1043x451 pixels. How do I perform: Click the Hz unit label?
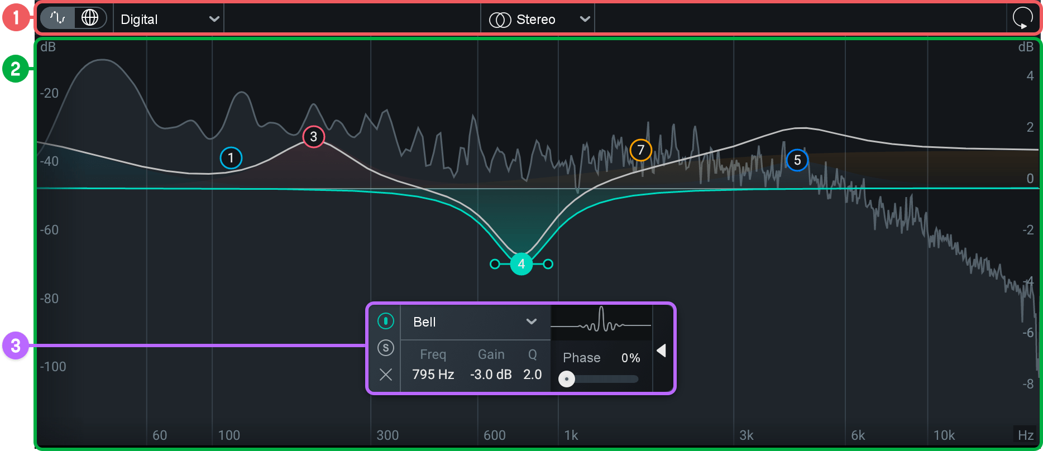pyautogui.click(x=1026, y=435)
